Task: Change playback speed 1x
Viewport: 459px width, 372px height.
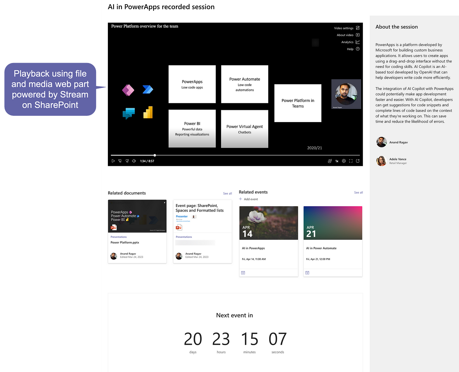Action: (337, 161)
